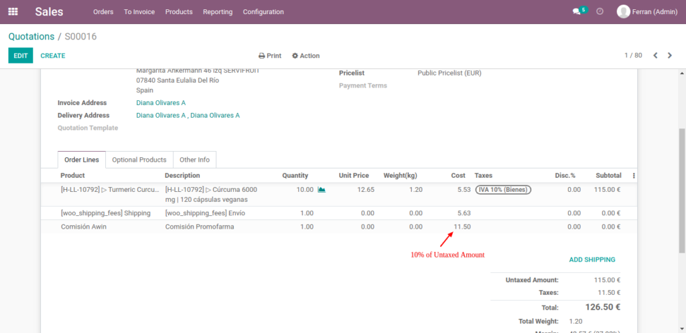Viewport: 686px width, 333px height.
Task: Click the forecast chart icon beside quantity 10.00
Action: pyautogui.click(x=322, y=189)
